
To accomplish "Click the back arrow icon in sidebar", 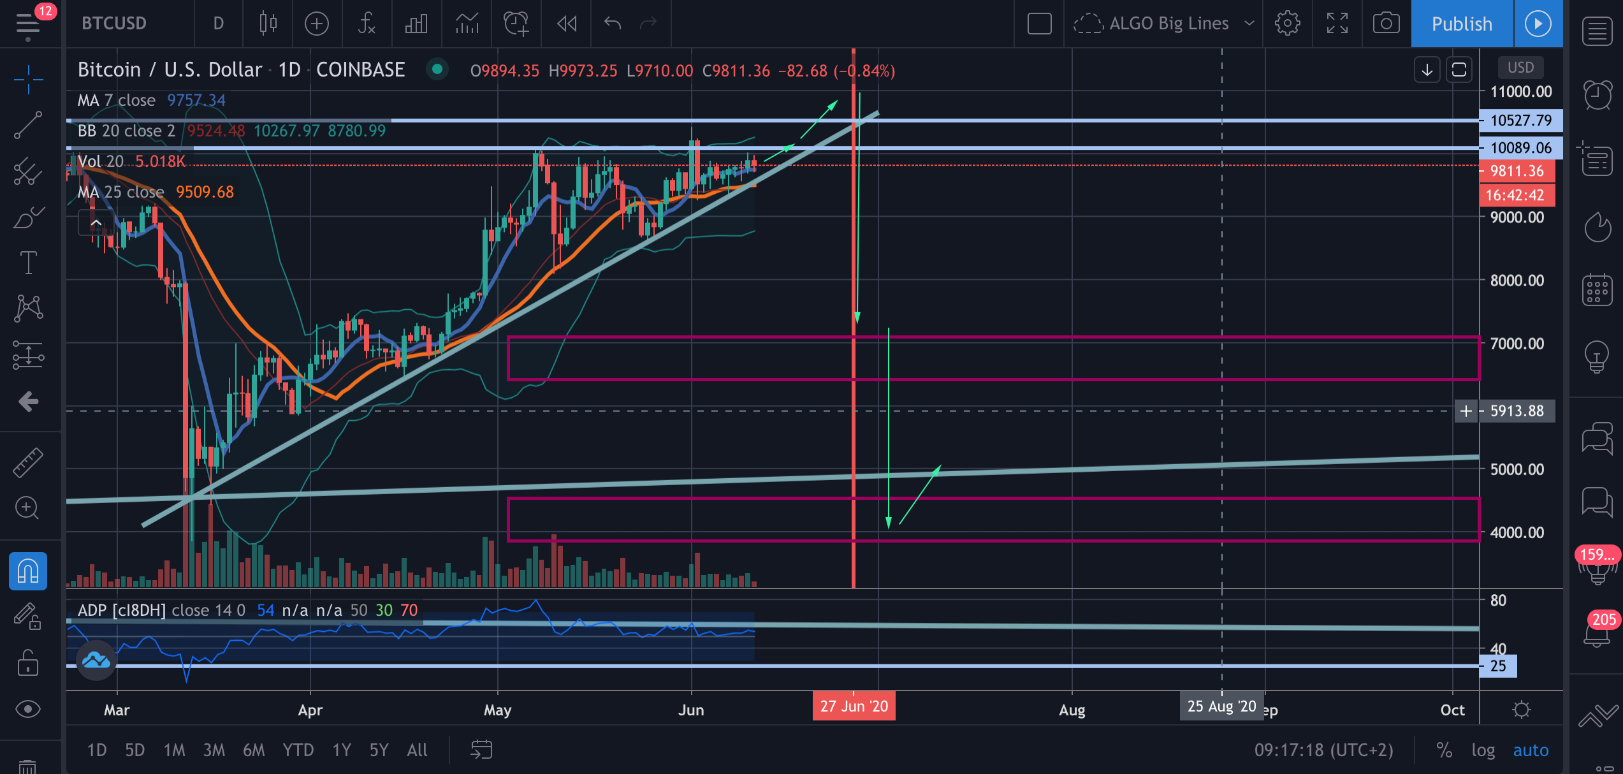I will tap(28, 401).
